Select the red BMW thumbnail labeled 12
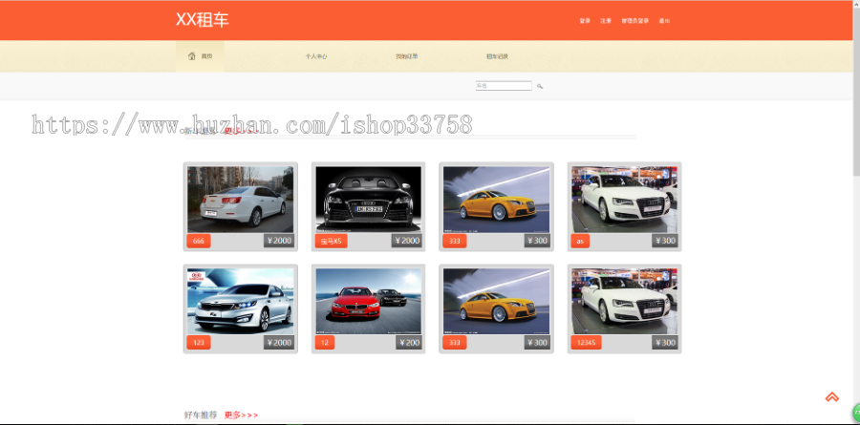Viewport: 860px width, 425px height. click(x=368, y=300)
